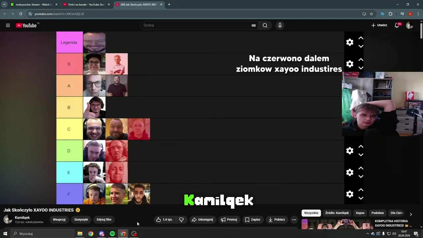Click the up arrow on the S tier row
423x238 pixels.
[361, 60]
